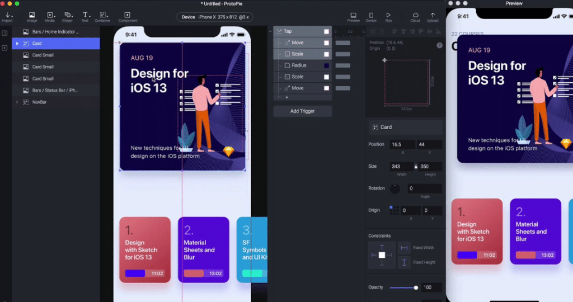The image size is (573, 302).
Task: Click the last Move response's white square
Action: tap(326, 88)
